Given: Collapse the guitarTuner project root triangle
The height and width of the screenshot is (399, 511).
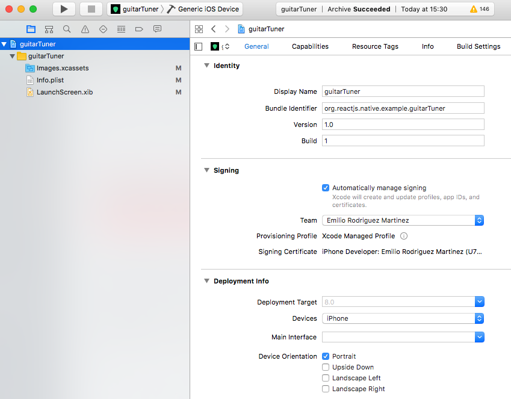Looking at the screenshot, I should tap(4, 44).
